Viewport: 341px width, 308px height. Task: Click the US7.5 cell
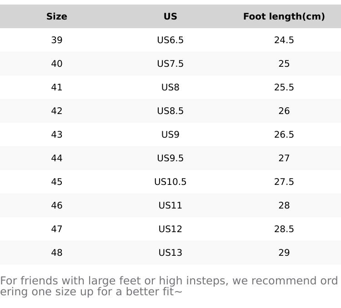170,64
